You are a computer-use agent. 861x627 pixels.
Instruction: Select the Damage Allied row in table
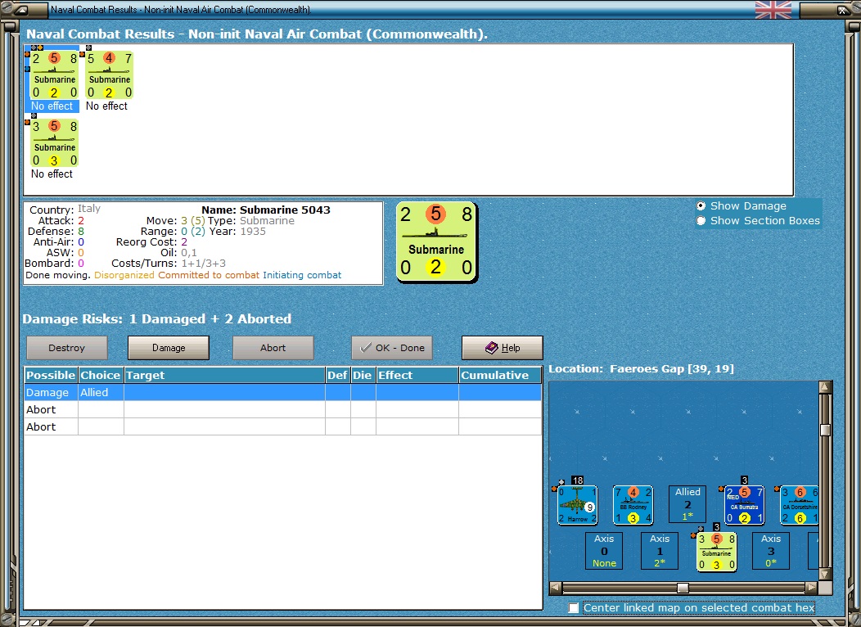(x=283, y=393)
